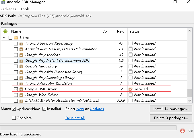
Task: Toggle the Updates/New show filter
Action: tap(14, 109)
